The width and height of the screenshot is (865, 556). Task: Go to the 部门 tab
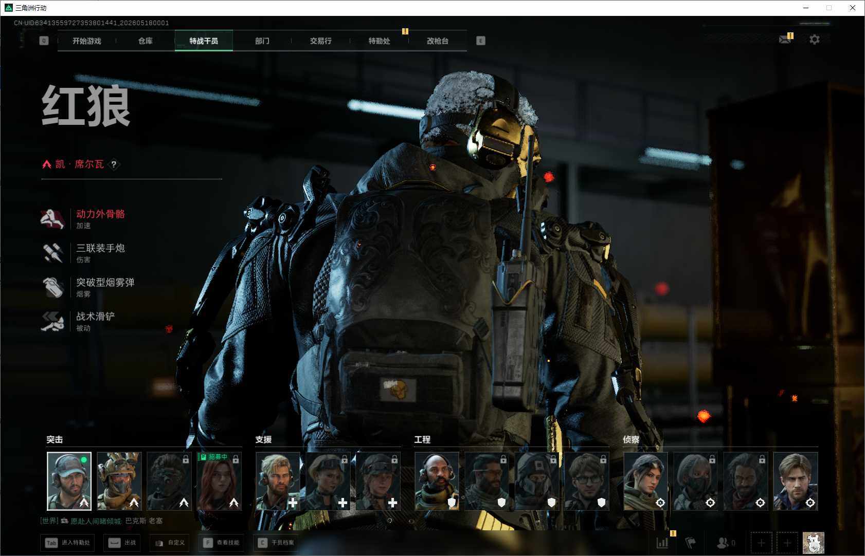[262, 41]
